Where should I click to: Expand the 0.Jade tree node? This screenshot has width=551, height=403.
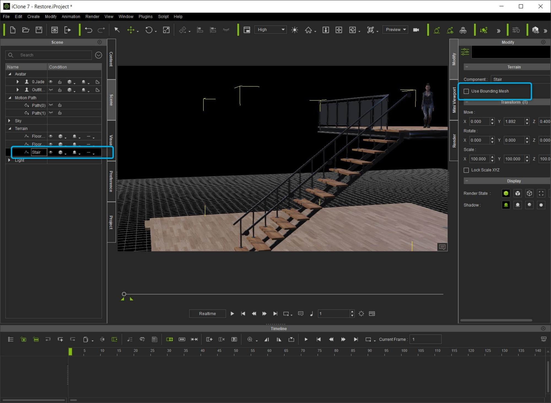[18, 82]
